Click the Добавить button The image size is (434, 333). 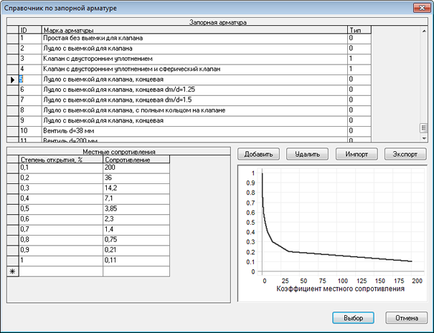[x=258, y=154]
